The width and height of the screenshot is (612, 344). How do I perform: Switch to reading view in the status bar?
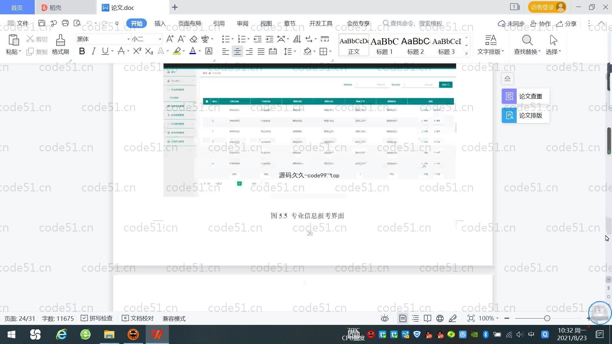[x=427, y=318]
